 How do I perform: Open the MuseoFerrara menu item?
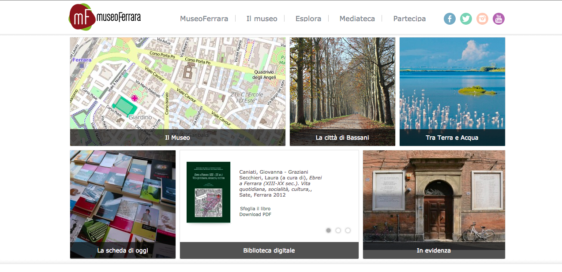204,19
